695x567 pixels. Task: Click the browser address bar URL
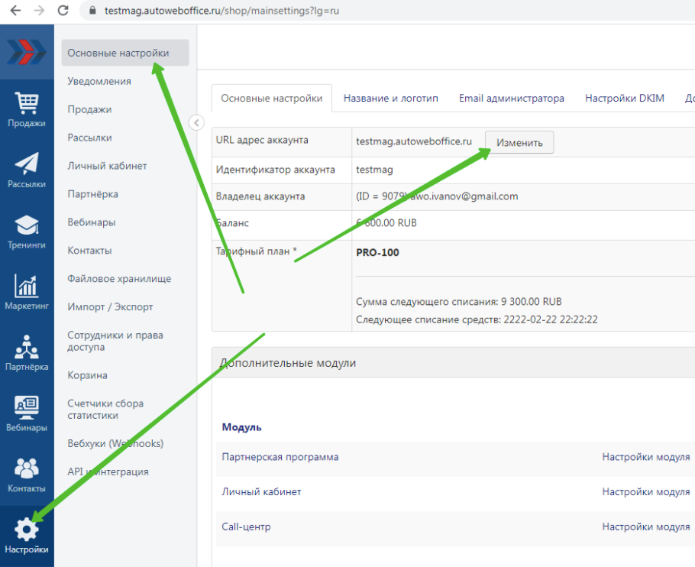click(x=221, y=11)
